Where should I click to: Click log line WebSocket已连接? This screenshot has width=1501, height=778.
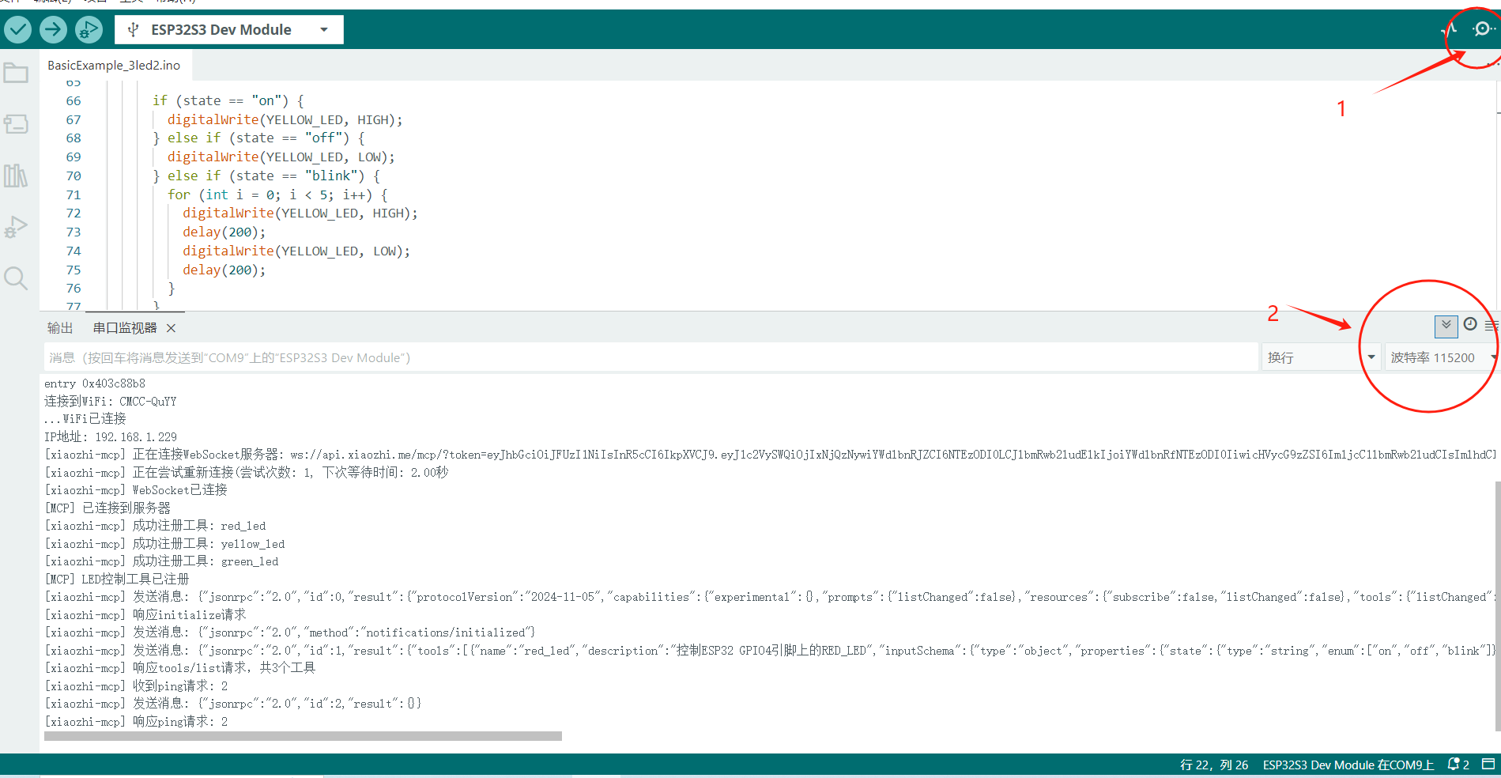pos(136,490)
